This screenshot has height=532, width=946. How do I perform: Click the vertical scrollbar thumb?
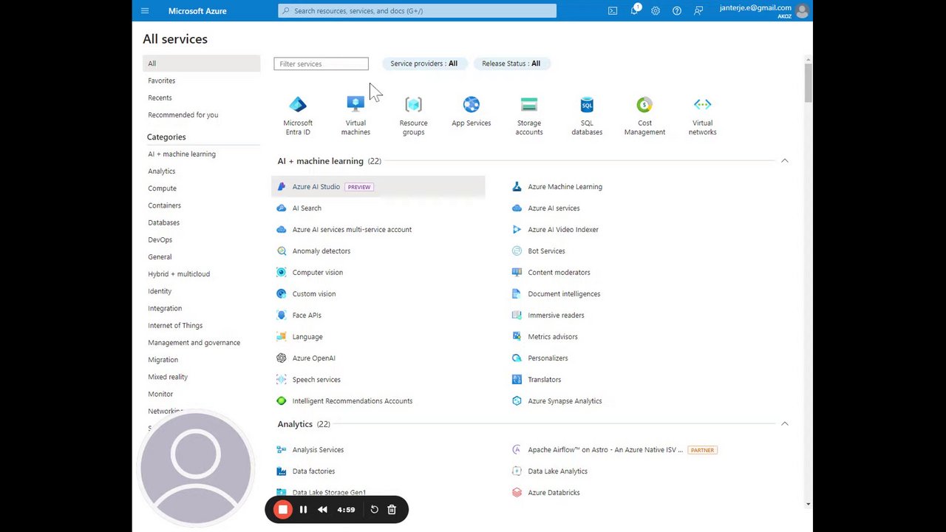tap(808, 83)
